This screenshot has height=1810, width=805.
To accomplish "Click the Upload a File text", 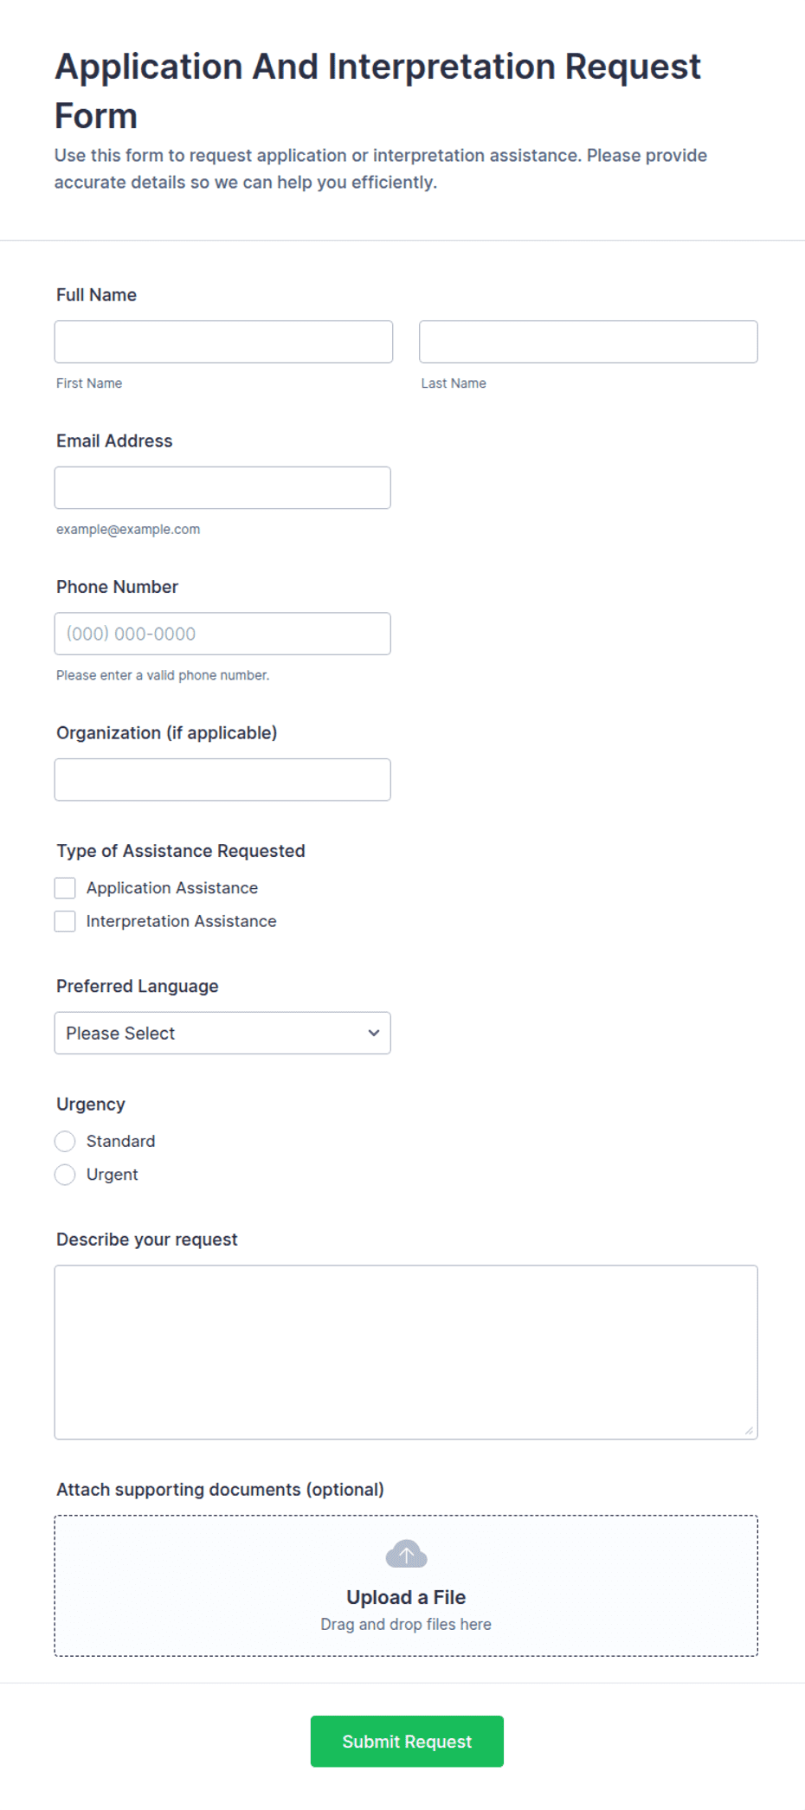I will (x=406, y=1597).
